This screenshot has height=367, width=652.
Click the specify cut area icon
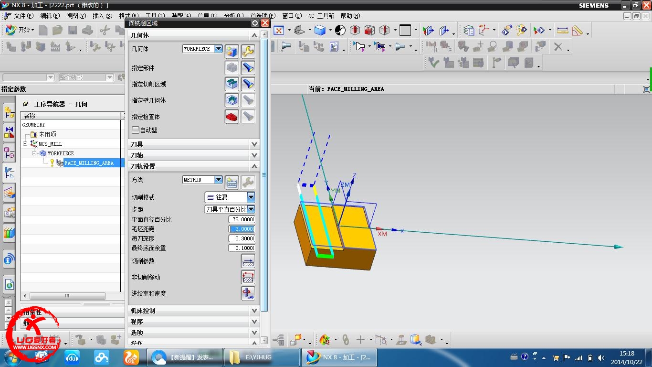232,84
